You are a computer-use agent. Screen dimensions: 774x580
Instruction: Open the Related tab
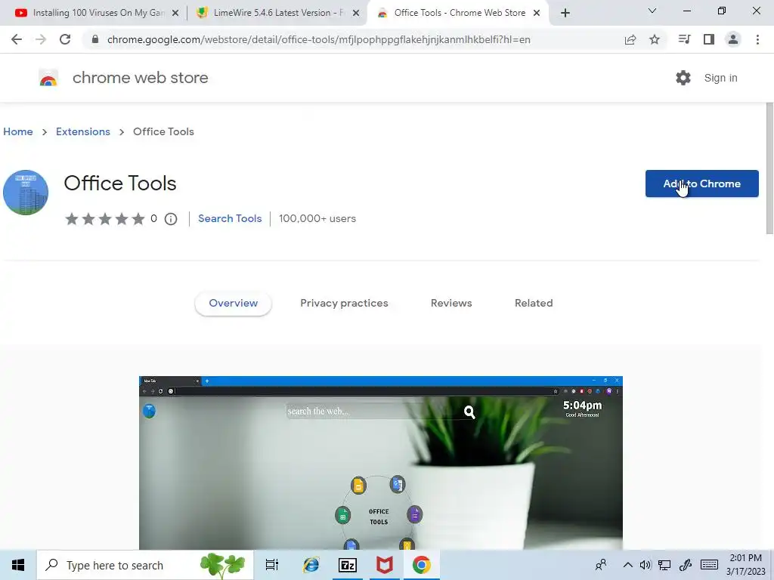click(x=534, y=304)
